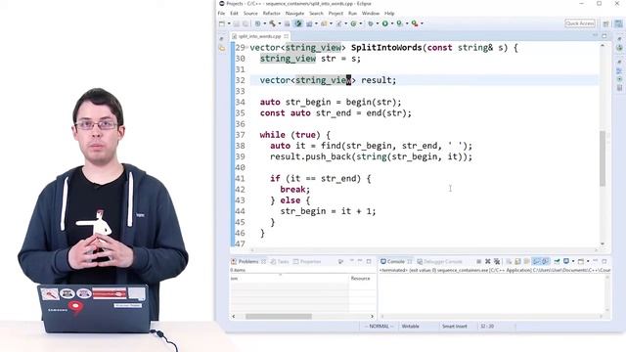626x352 pixels.
Task: Click the top icon in right side trim bar
Action: tap(619, 39)
